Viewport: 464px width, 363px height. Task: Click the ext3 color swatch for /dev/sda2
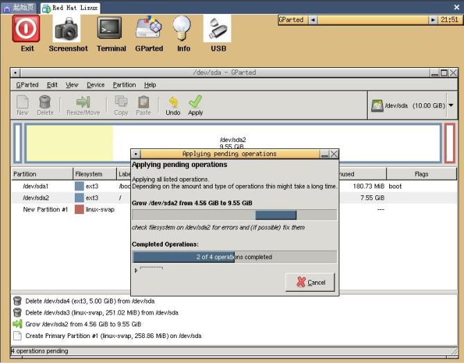click(80, 198)
